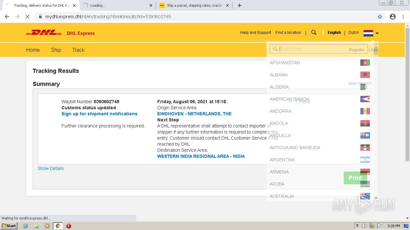Choose ANGOLA in the country list

click(279, 123)
